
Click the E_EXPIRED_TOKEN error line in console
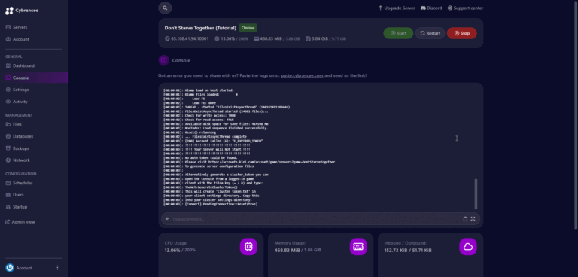click(213, 141)
